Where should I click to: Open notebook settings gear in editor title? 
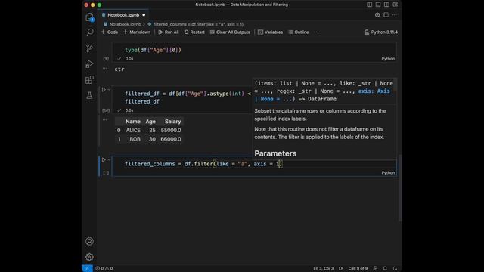point(377,15)
